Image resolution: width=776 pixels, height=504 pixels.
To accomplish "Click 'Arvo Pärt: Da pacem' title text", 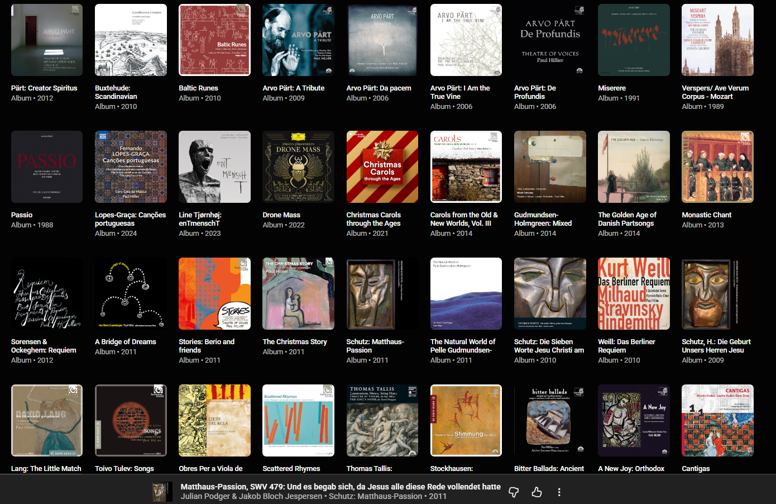I will (x=379, y=88).
